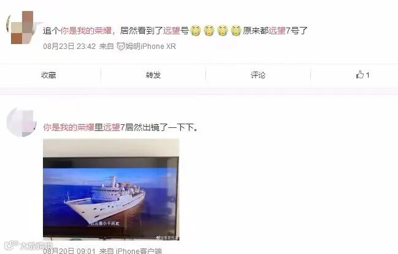The height and width of the screenshot is (254, 398).
Task: Open 你是我的荣耀 topic link in first post
Action: [x=86, y=31]
